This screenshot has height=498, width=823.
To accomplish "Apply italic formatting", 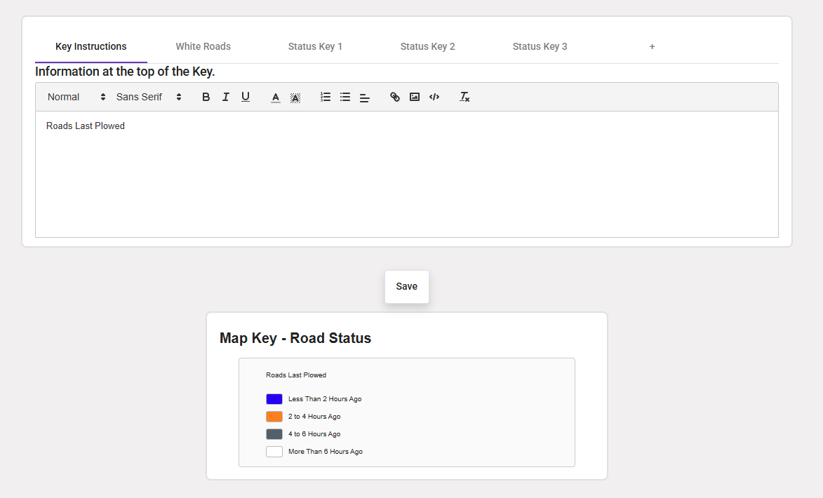I will (x=225, y=97).
